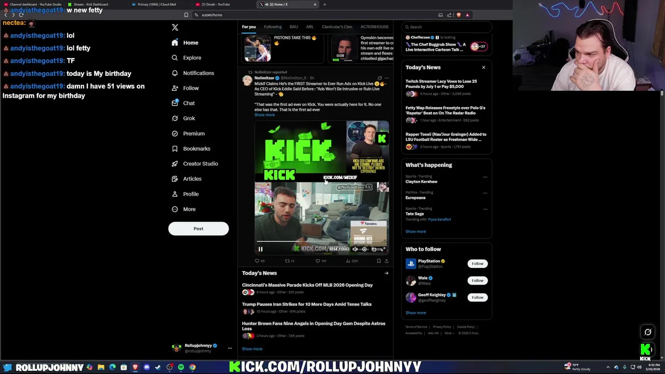Switch to the BAU tab
This screenshot has height=374, width=665.
(294, 27)
